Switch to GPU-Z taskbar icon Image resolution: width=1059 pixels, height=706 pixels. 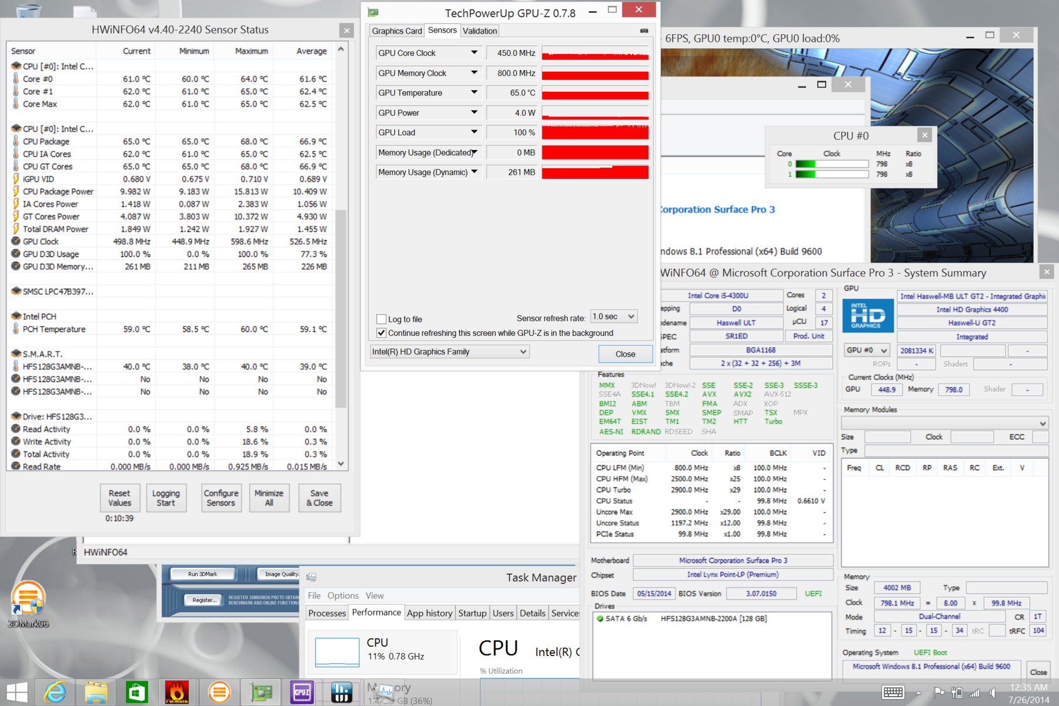click(261, 692)
